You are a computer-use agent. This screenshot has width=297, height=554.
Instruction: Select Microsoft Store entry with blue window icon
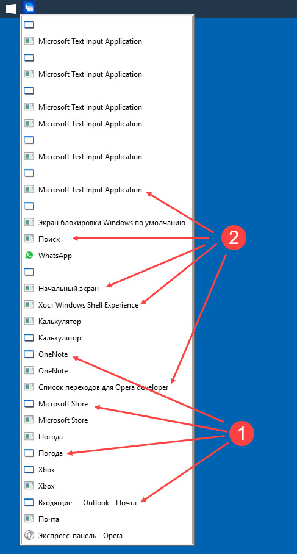pyautogui.click(x=107, y=404)
